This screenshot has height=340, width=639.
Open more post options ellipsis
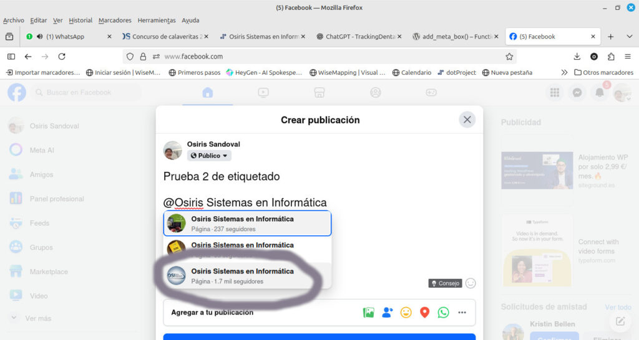(462, 313)
